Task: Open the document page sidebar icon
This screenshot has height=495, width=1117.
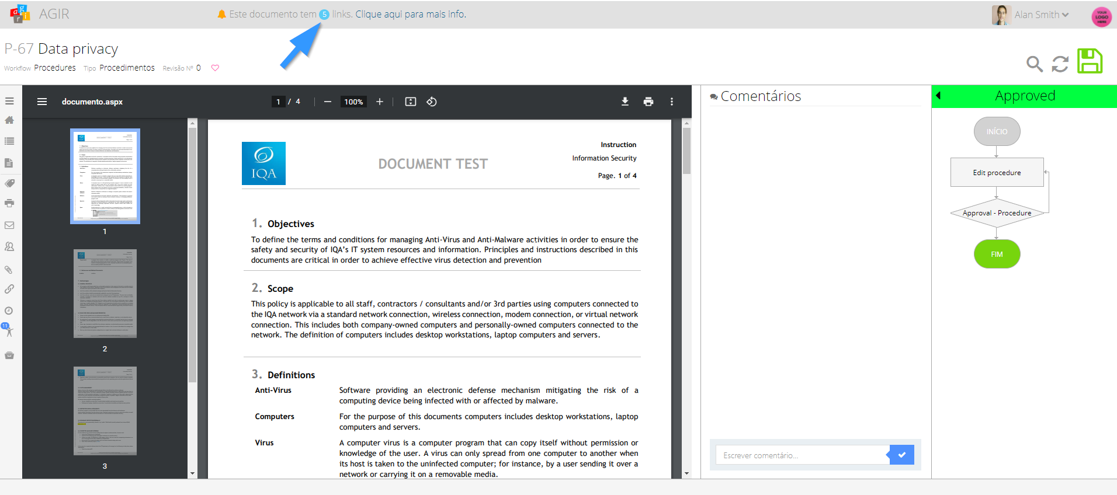Action: tap(9, 163)
